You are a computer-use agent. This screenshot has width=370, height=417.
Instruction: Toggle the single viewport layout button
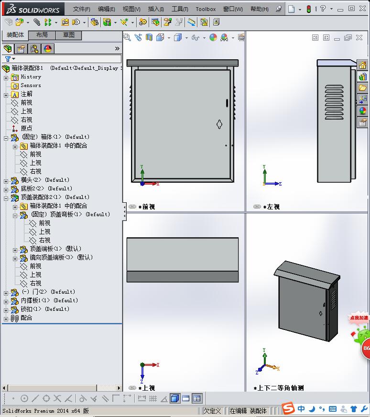coord(186,398)
